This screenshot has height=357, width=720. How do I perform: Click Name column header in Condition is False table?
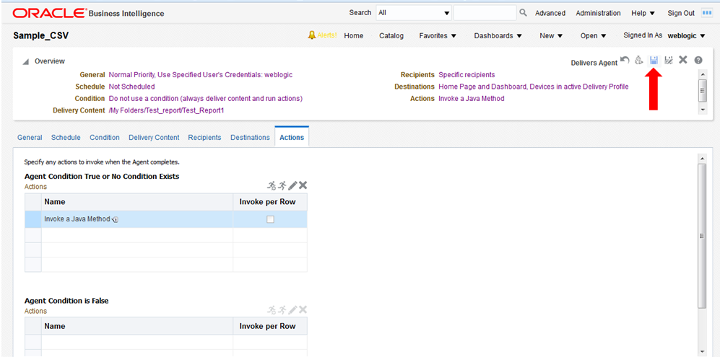(136, 326)
